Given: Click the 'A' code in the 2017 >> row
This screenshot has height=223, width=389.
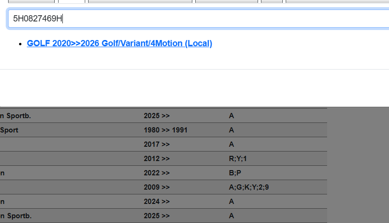Looking at the screenshot, I should tap(231, 144).
